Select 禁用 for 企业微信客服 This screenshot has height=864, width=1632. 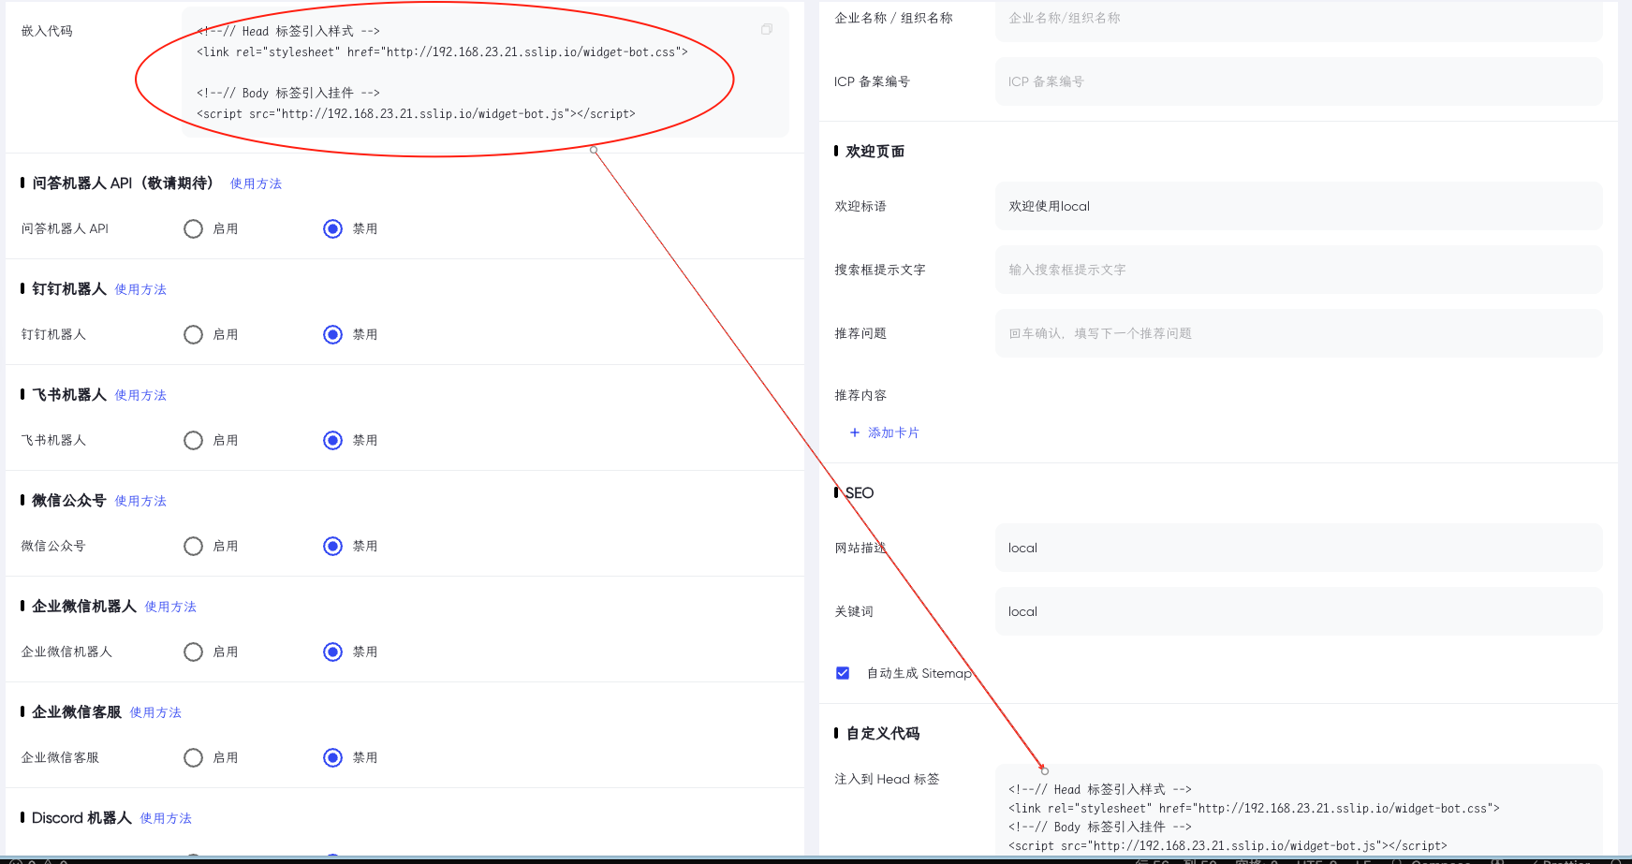click(x=332, y=757)
